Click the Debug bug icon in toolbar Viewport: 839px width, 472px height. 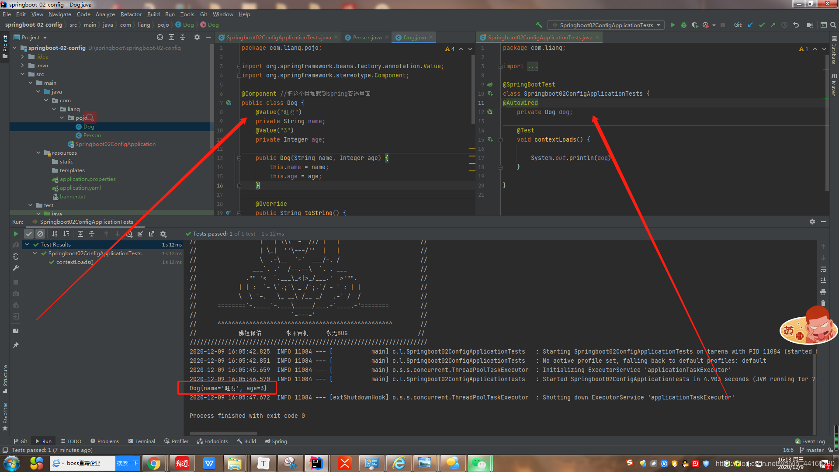coord(684,25)
